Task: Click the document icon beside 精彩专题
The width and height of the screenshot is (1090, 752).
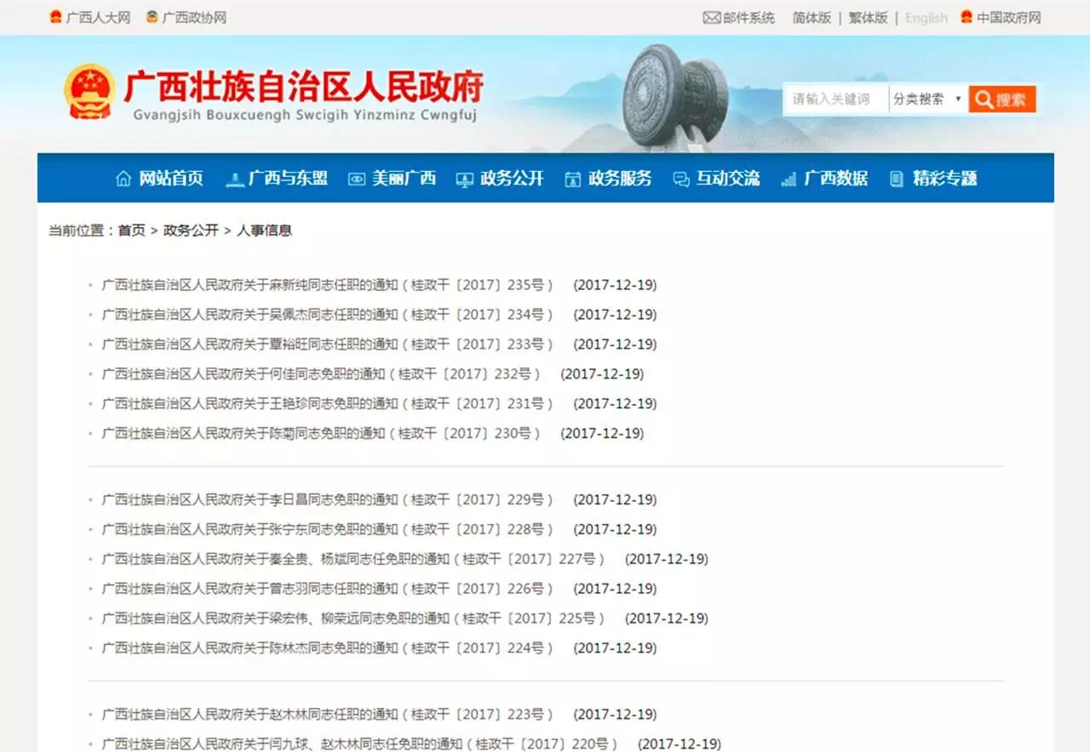Action: point(896,179)
